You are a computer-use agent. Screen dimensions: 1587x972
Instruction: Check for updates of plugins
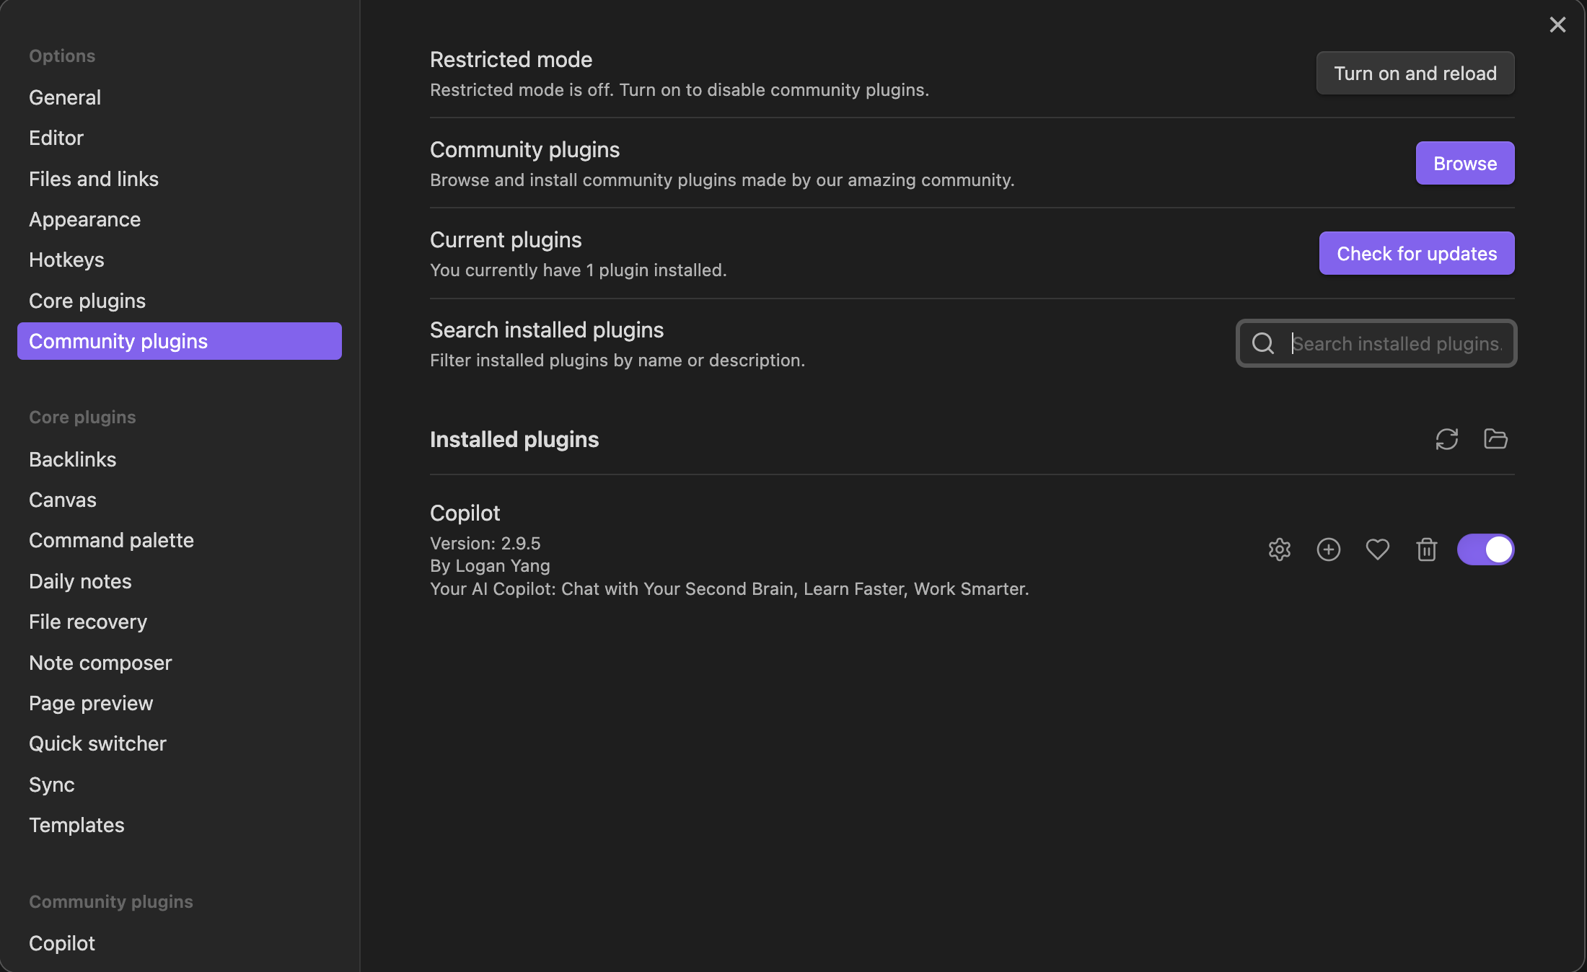click(x=1416, y=253)
